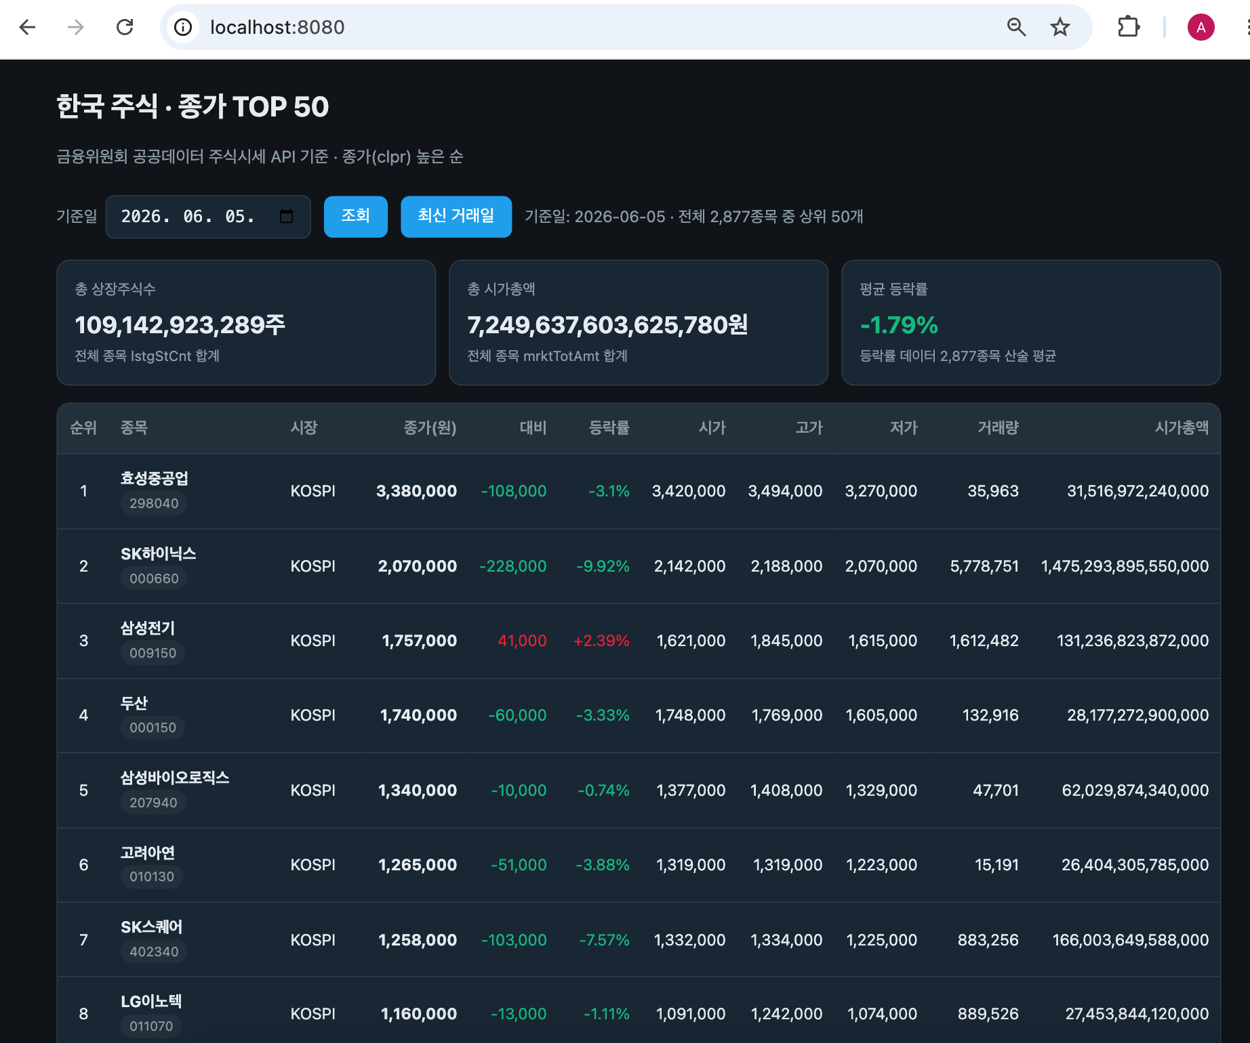
Task: Click the 41,000 change value cell
Action: (x=522, y=641)
